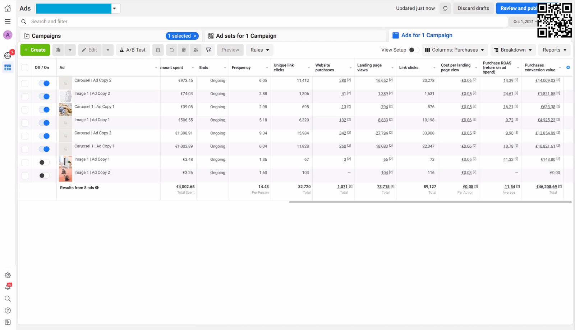Click the undo arrow icon
This screenshot has width=575, height=330.
(x=171, y=50)
